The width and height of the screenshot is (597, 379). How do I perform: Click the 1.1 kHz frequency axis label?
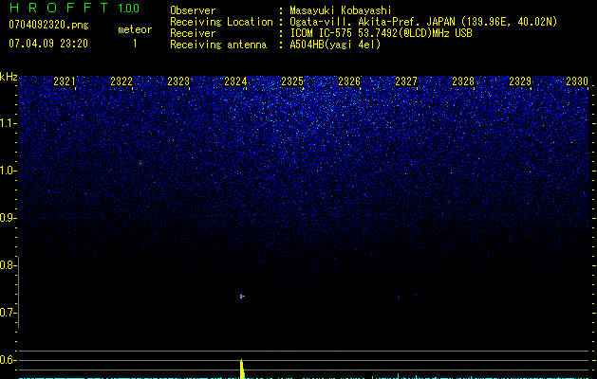coord(8,123)
